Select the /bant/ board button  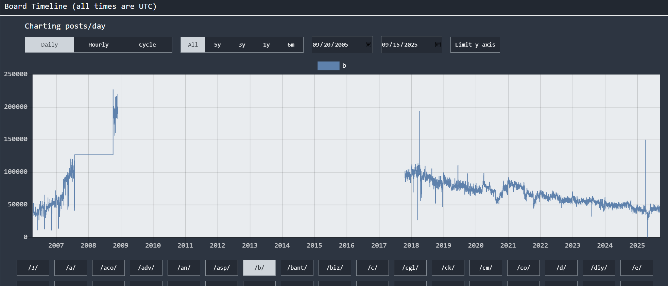pyautogui.click(x=297, y=268)
